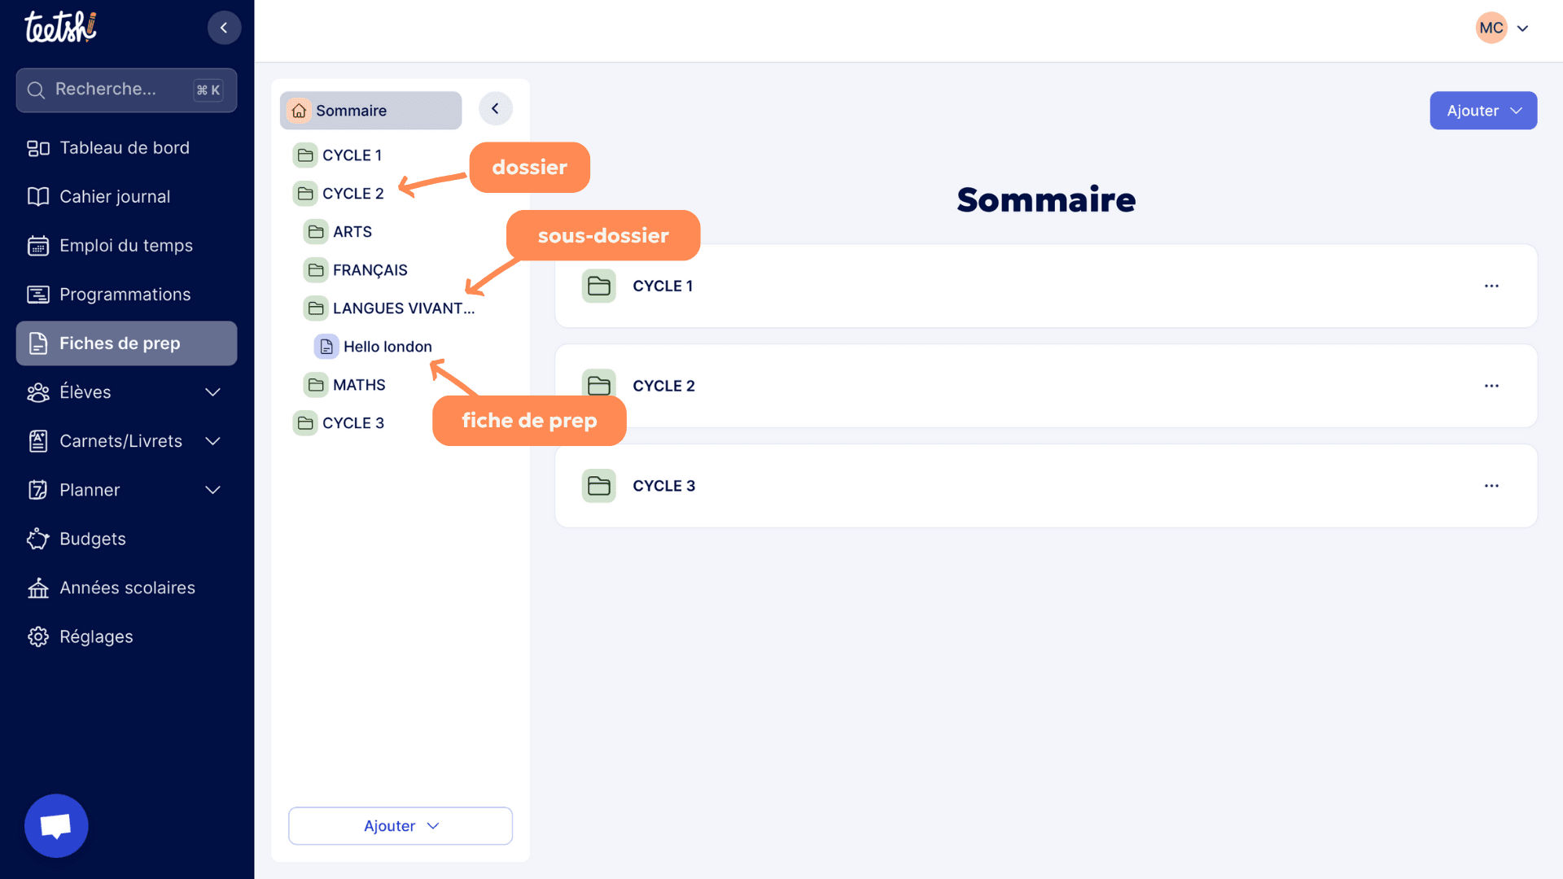1563x879 pixels.
Task: Open Emploi du temps page
Action: [126, 246]
